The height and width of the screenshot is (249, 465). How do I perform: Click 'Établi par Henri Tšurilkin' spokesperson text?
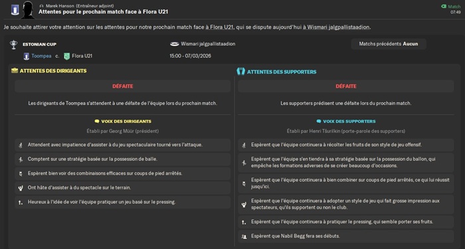point(346,131)
